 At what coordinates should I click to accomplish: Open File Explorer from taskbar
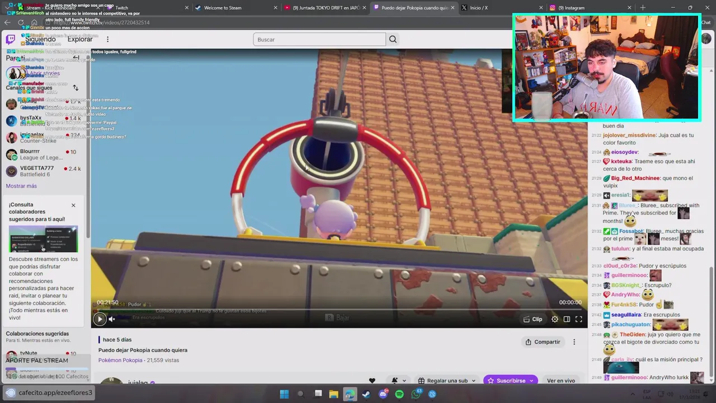click(333, 394)
